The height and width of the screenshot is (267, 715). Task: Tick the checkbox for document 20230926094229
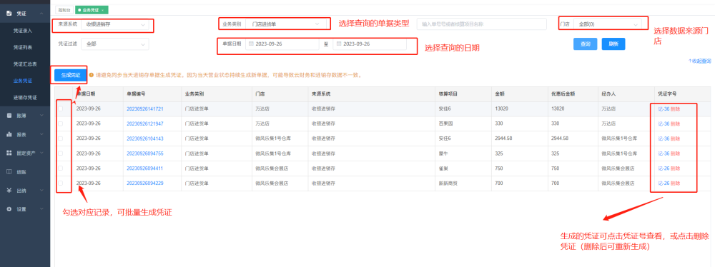click(61, 183)
